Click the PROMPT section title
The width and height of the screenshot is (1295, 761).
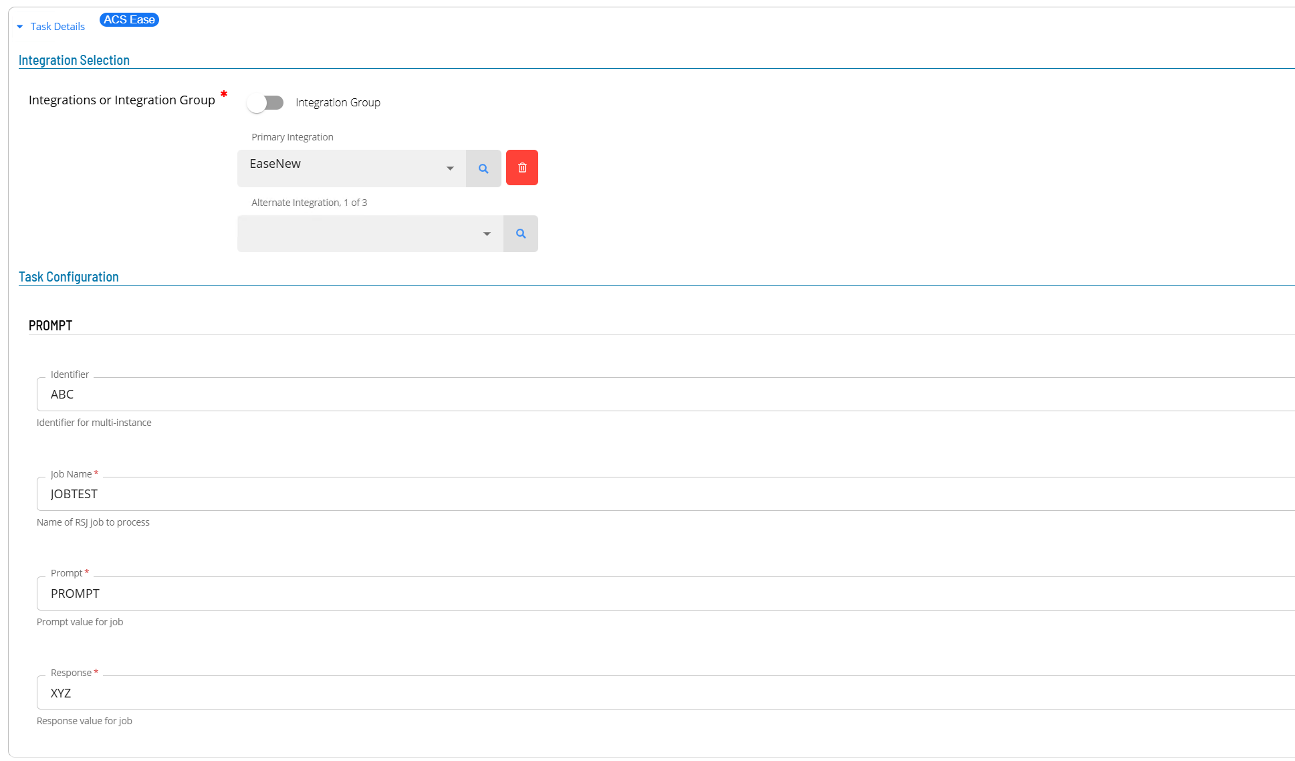51,326
